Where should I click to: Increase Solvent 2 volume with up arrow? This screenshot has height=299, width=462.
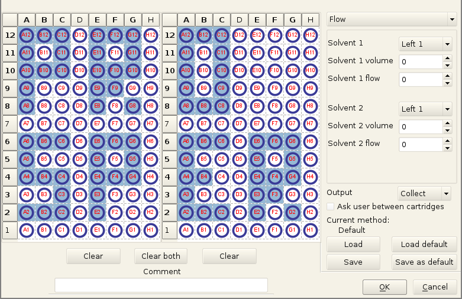[447, 123]
